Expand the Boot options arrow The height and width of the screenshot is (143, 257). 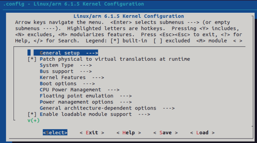89,84
